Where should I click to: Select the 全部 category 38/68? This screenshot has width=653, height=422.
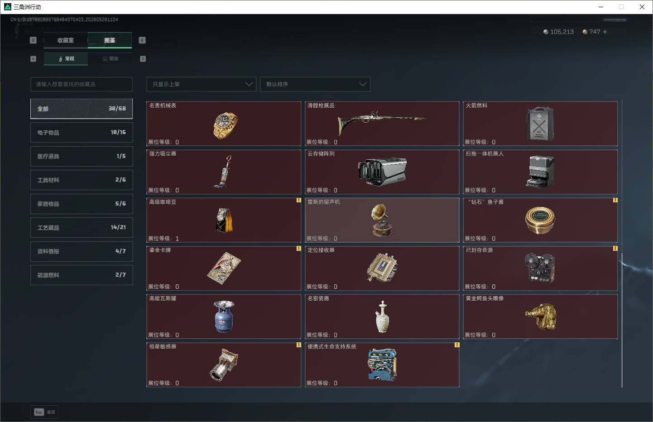click(82, 109)
